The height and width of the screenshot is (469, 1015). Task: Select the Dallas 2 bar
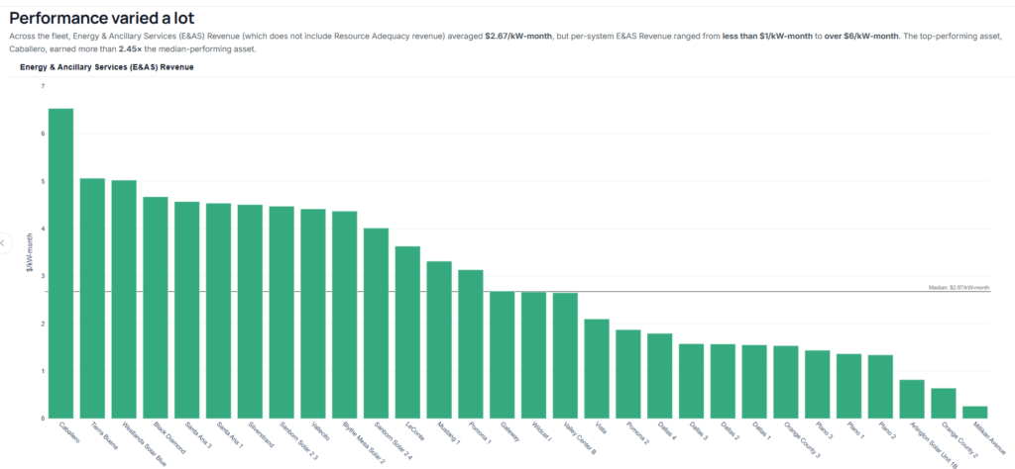pyautogui.click(x=723, y=381)
